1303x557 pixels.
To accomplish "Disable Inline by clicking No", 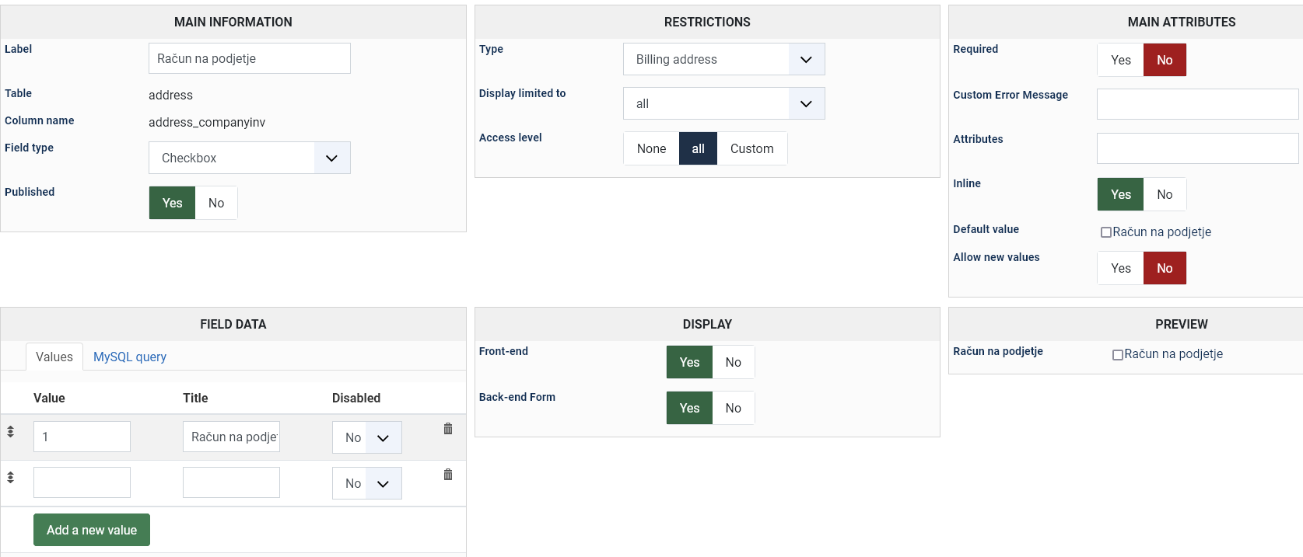I will pyautogui.click(x=1164, y=194).
